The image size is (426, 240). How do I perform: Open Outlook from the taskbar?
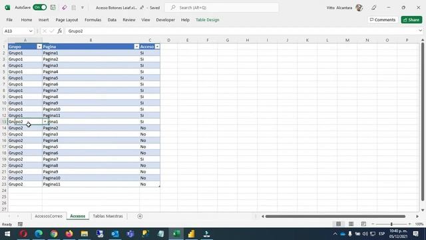[x=115, y=234]
